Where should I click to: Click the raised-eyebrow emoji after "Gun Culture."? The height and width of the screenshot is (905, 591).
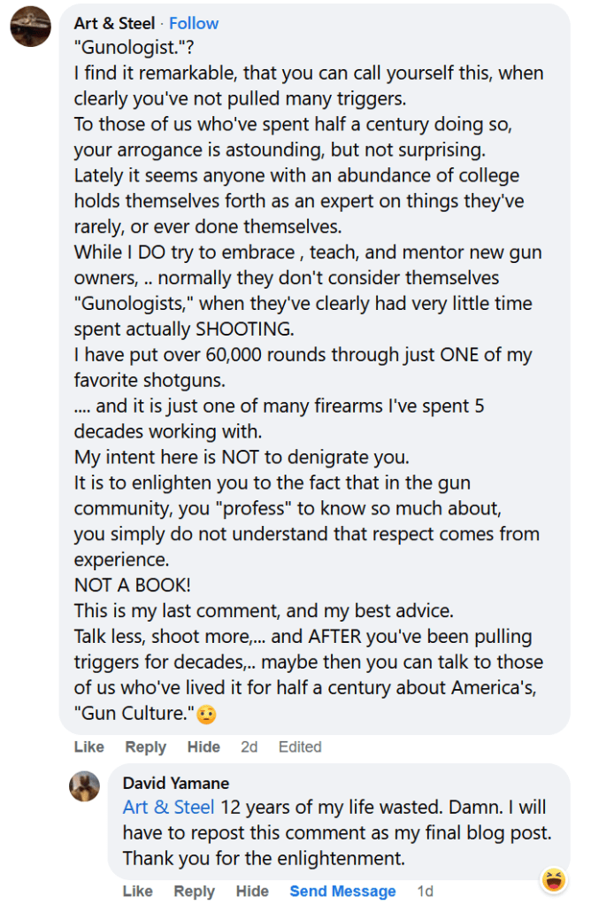[x=206, y=713]
